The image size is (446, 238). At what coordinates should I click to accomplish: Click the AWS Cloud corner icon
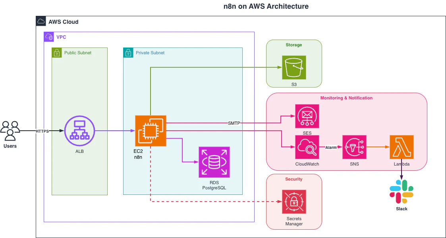pos(41,21)
